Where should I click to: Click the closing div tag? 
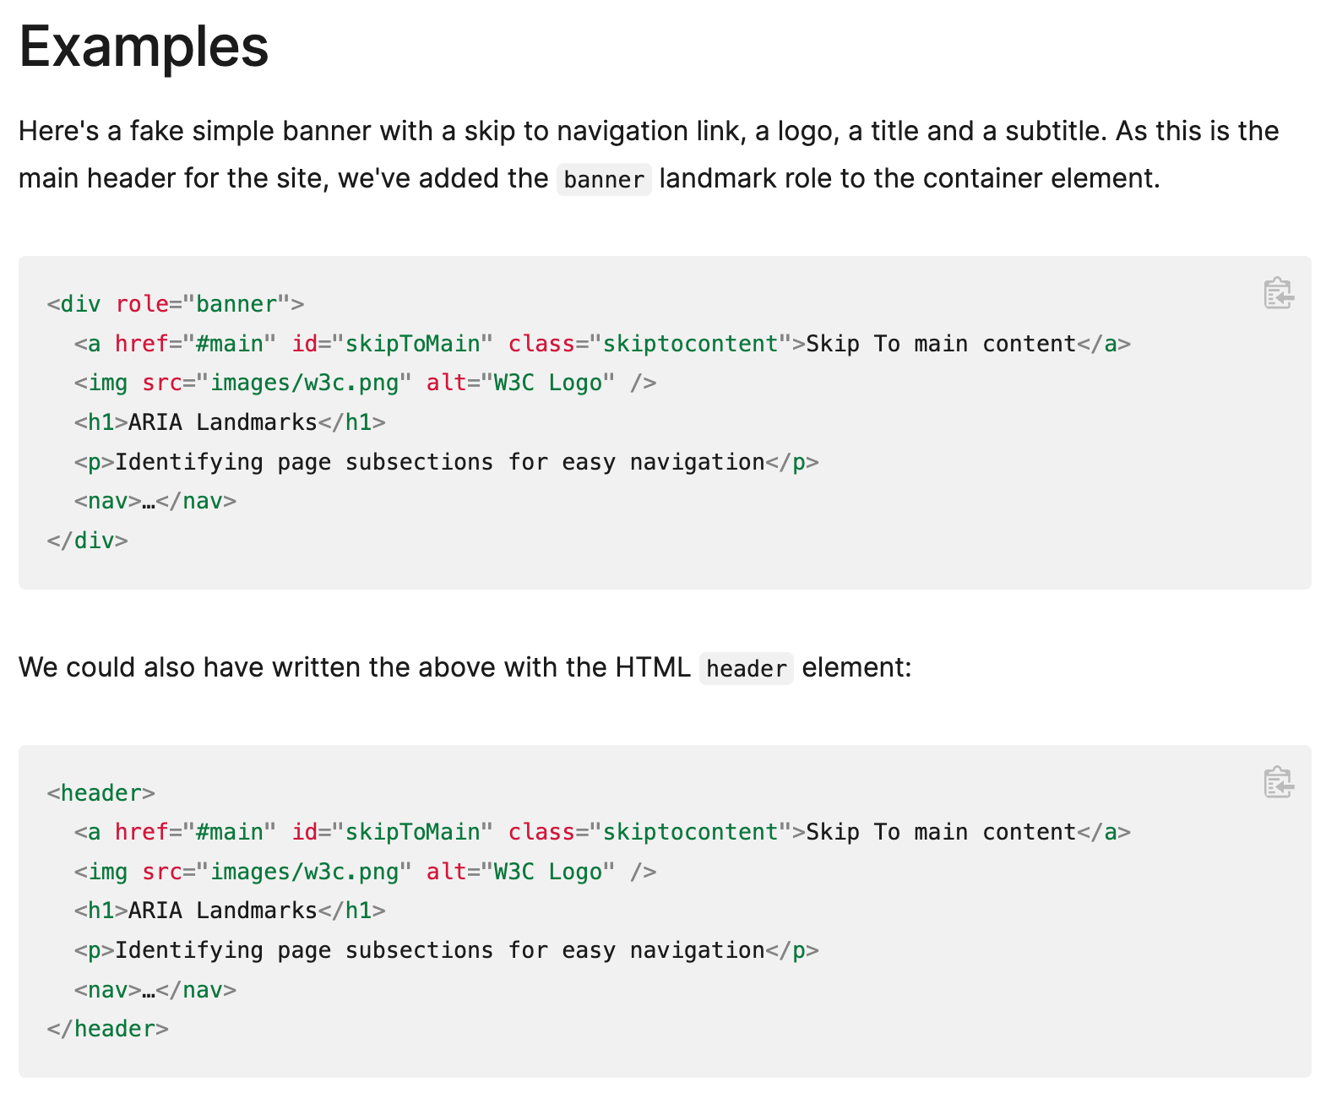click(x=88, y=541)
